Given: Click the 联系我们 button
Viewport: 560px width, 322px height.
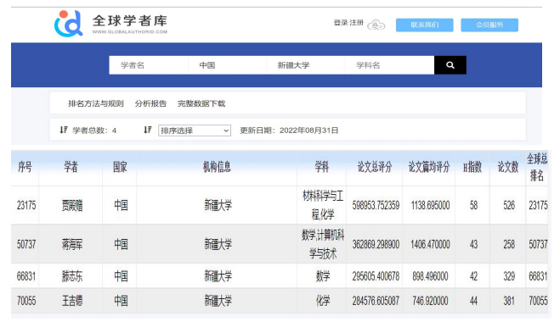Looking at the screenshot, I should [425, 25].
